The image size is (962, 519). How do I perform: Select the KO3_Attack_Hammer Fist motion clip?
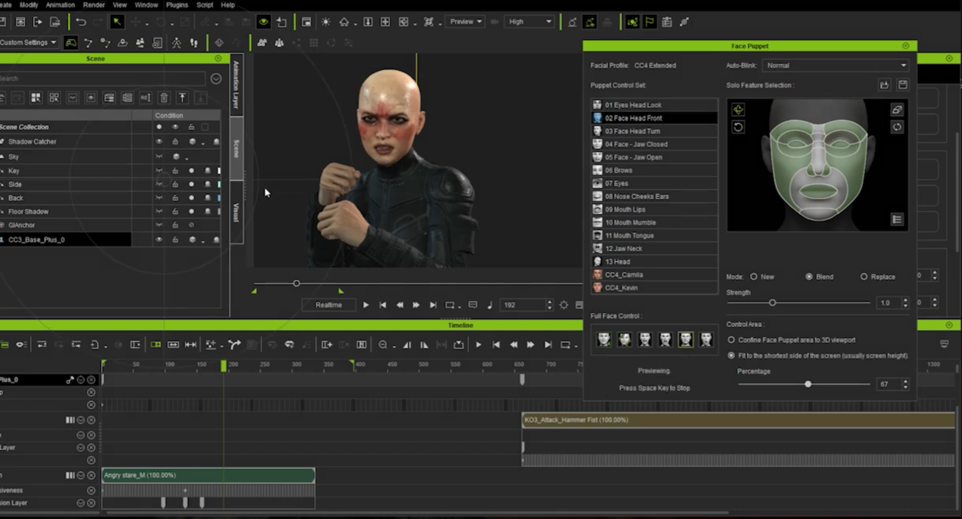pyautogui.click(x=738, y=420)
